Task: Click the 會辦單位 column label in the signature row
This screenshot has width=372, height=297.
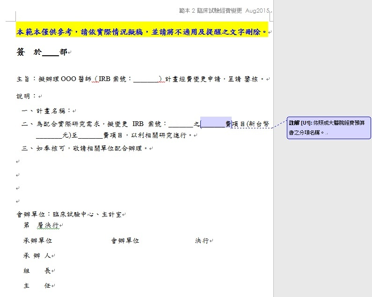Action: pos(125,241)
